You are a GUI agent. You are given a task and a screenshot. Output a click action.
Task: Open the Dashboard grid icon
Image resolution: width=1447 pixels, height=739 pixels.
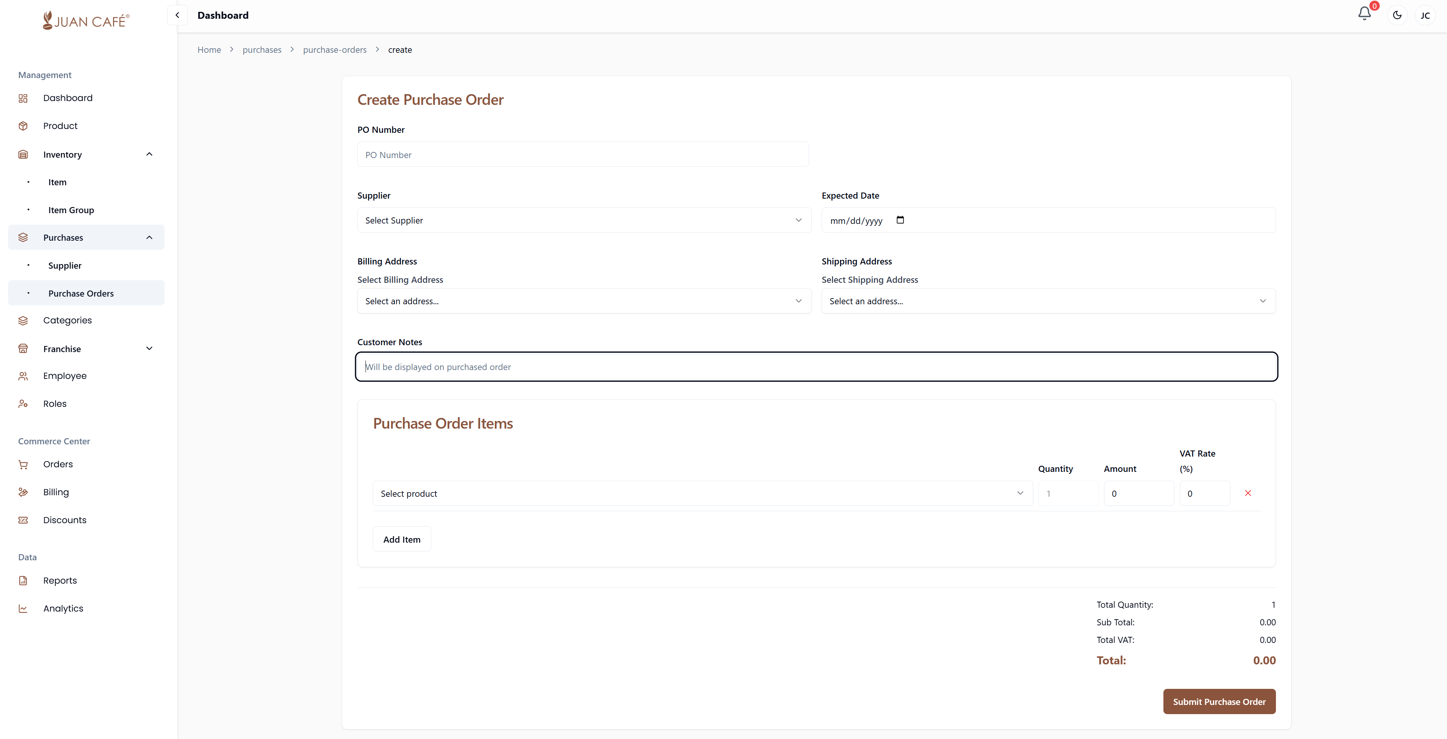tap(23, 98)
